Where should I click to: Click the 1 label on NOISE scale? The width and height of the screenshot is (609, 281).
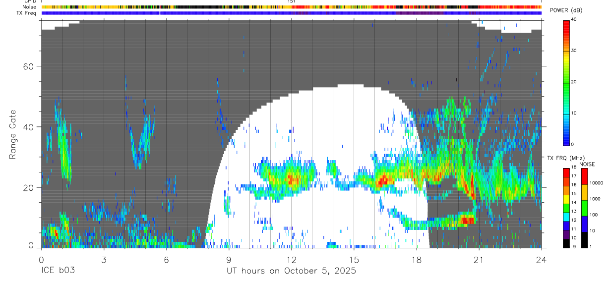(591, 246)
